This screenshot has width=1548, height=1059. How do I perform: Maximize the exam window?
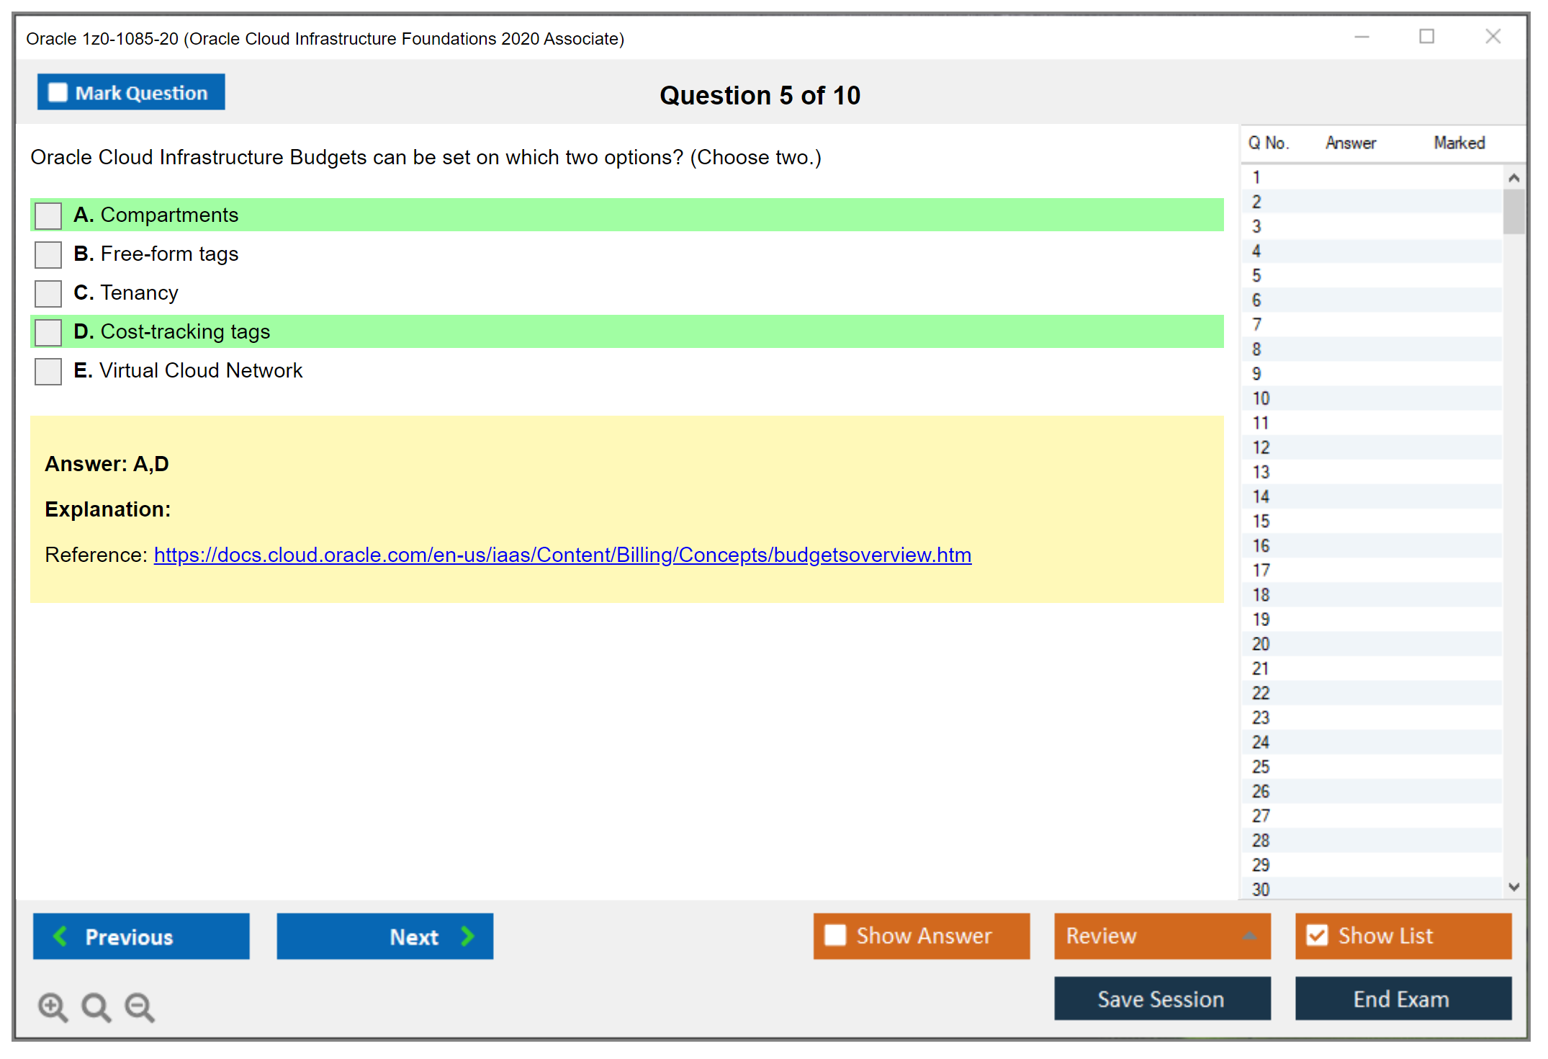1426,36
